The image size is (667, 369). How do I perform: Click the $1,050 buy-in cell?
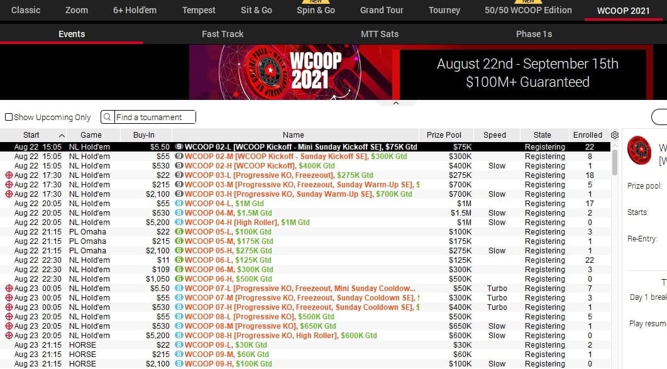pos(157,278)
